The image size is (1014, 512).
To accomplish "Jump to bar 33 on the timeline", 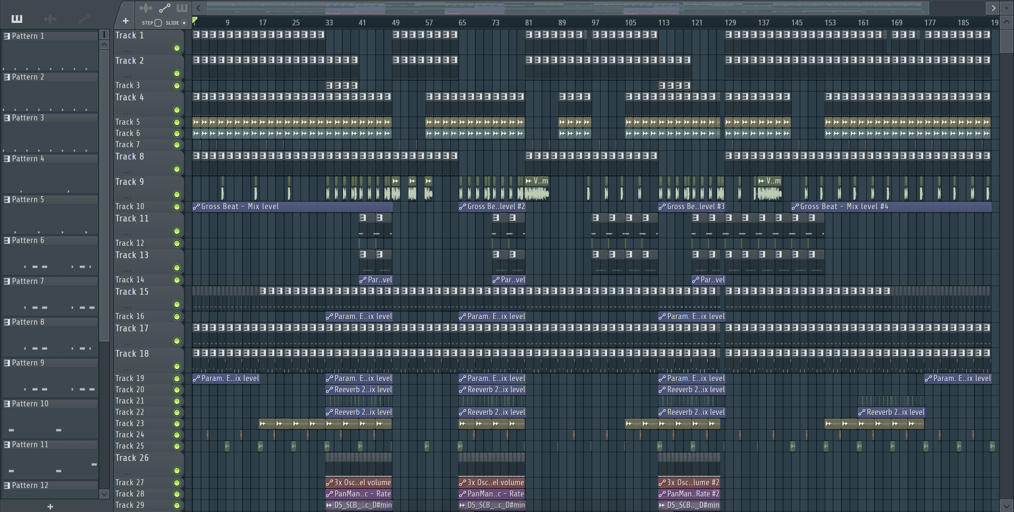I will (x=329, y=23).
